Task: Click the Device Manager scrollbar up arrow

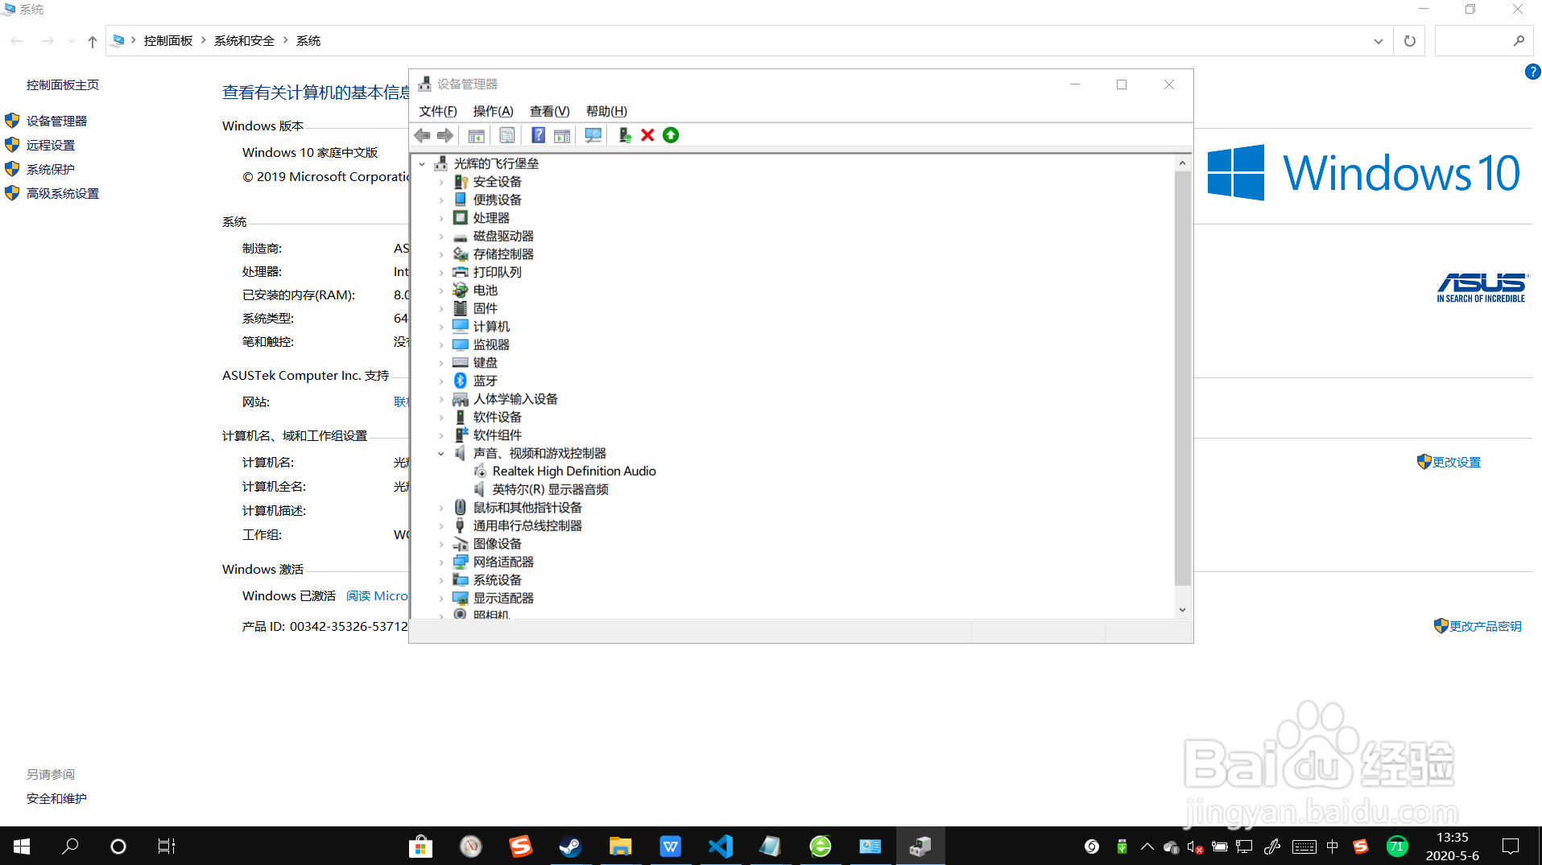Action: (1182, 163)
